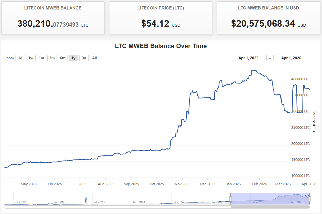Click the highlighted navigator selection area
Image resolution: width=322 pixels, height=214 pixels.
coord(270,199)
